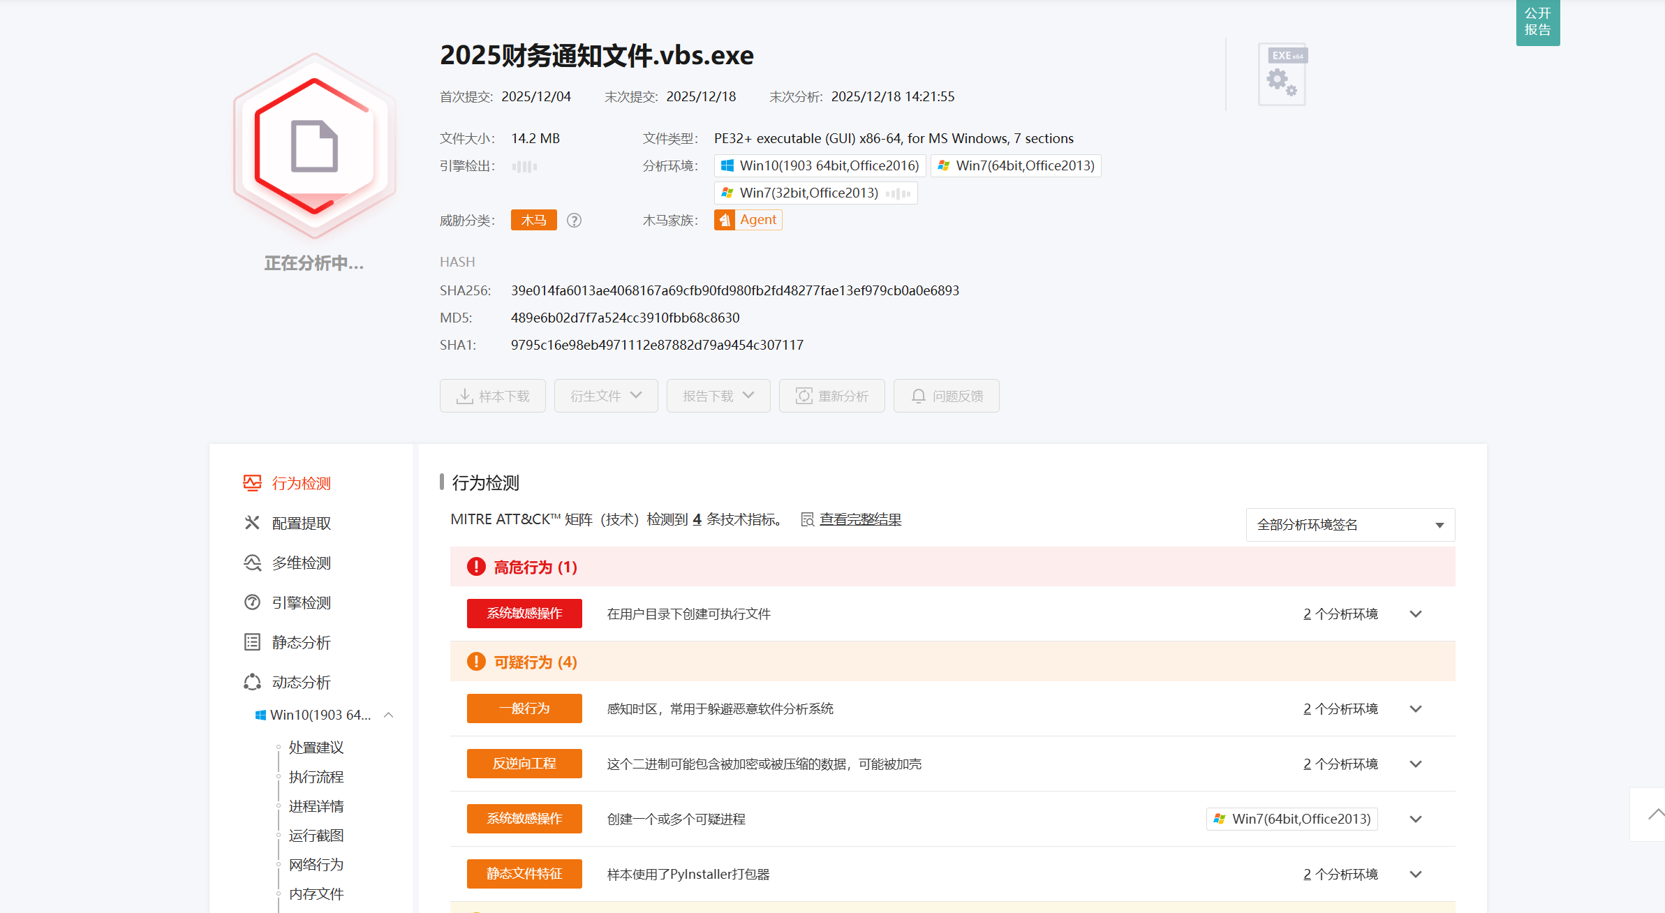Select Win7(32bit,Office2013) analysis environment

pos(815,193)
